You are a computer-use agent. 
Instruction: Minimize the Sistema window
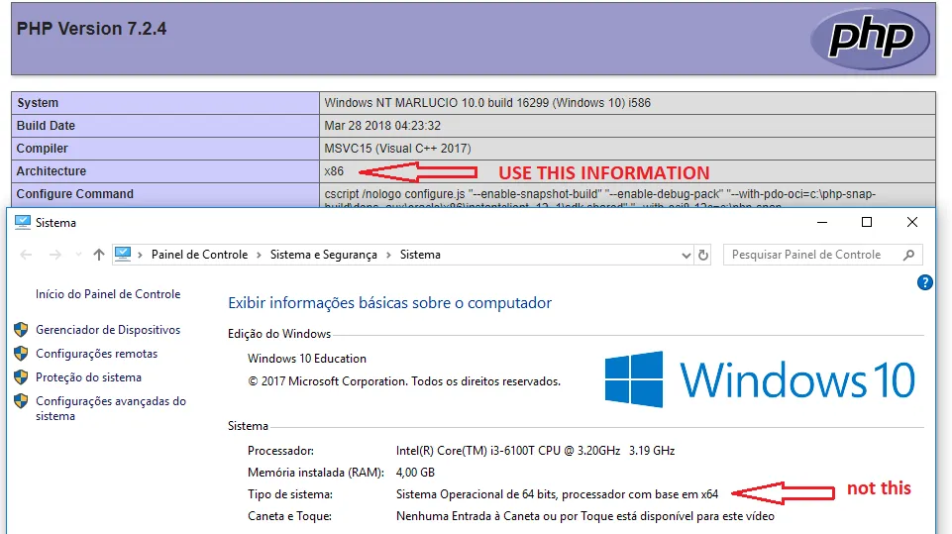(x=822, y=222)
